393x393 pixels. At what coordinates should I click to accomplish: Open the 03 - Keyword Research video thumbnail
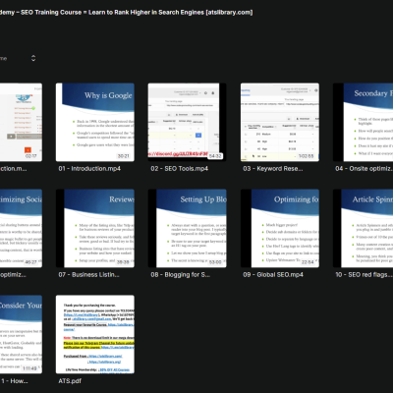tap(280, 122)
